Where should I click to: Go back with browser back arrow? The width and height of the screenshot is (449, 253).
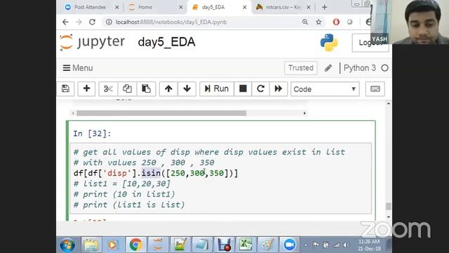tap(65, 22)
